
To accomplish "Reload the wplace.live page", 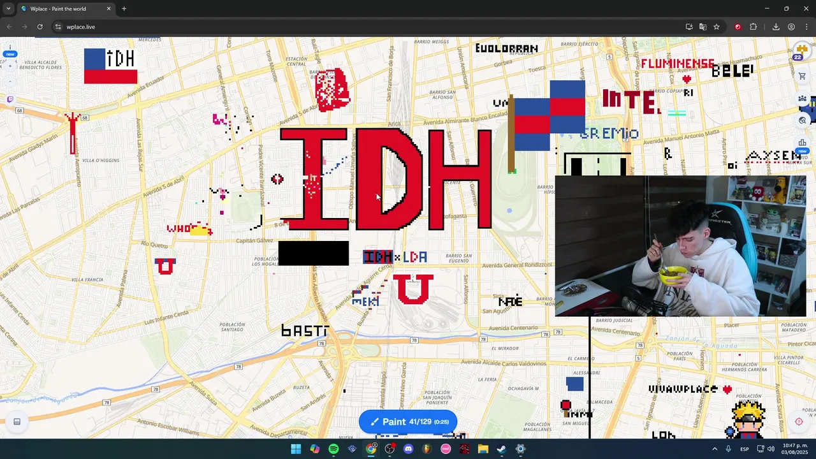I will (x=40, y=27).
